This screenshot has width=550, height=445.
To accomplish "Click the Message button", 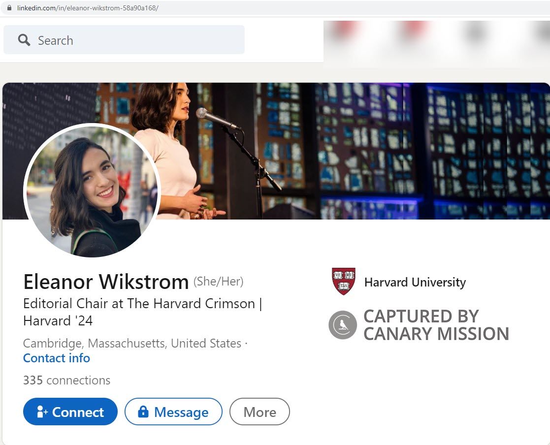I will pos(173,412).
